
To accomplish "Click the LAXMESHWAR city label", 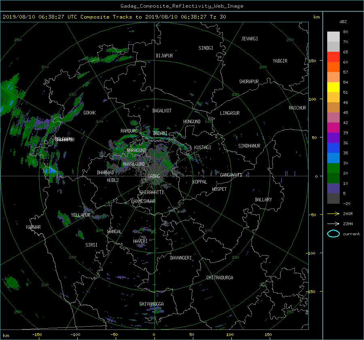I will pyautogui.click(x=143, y=201).
